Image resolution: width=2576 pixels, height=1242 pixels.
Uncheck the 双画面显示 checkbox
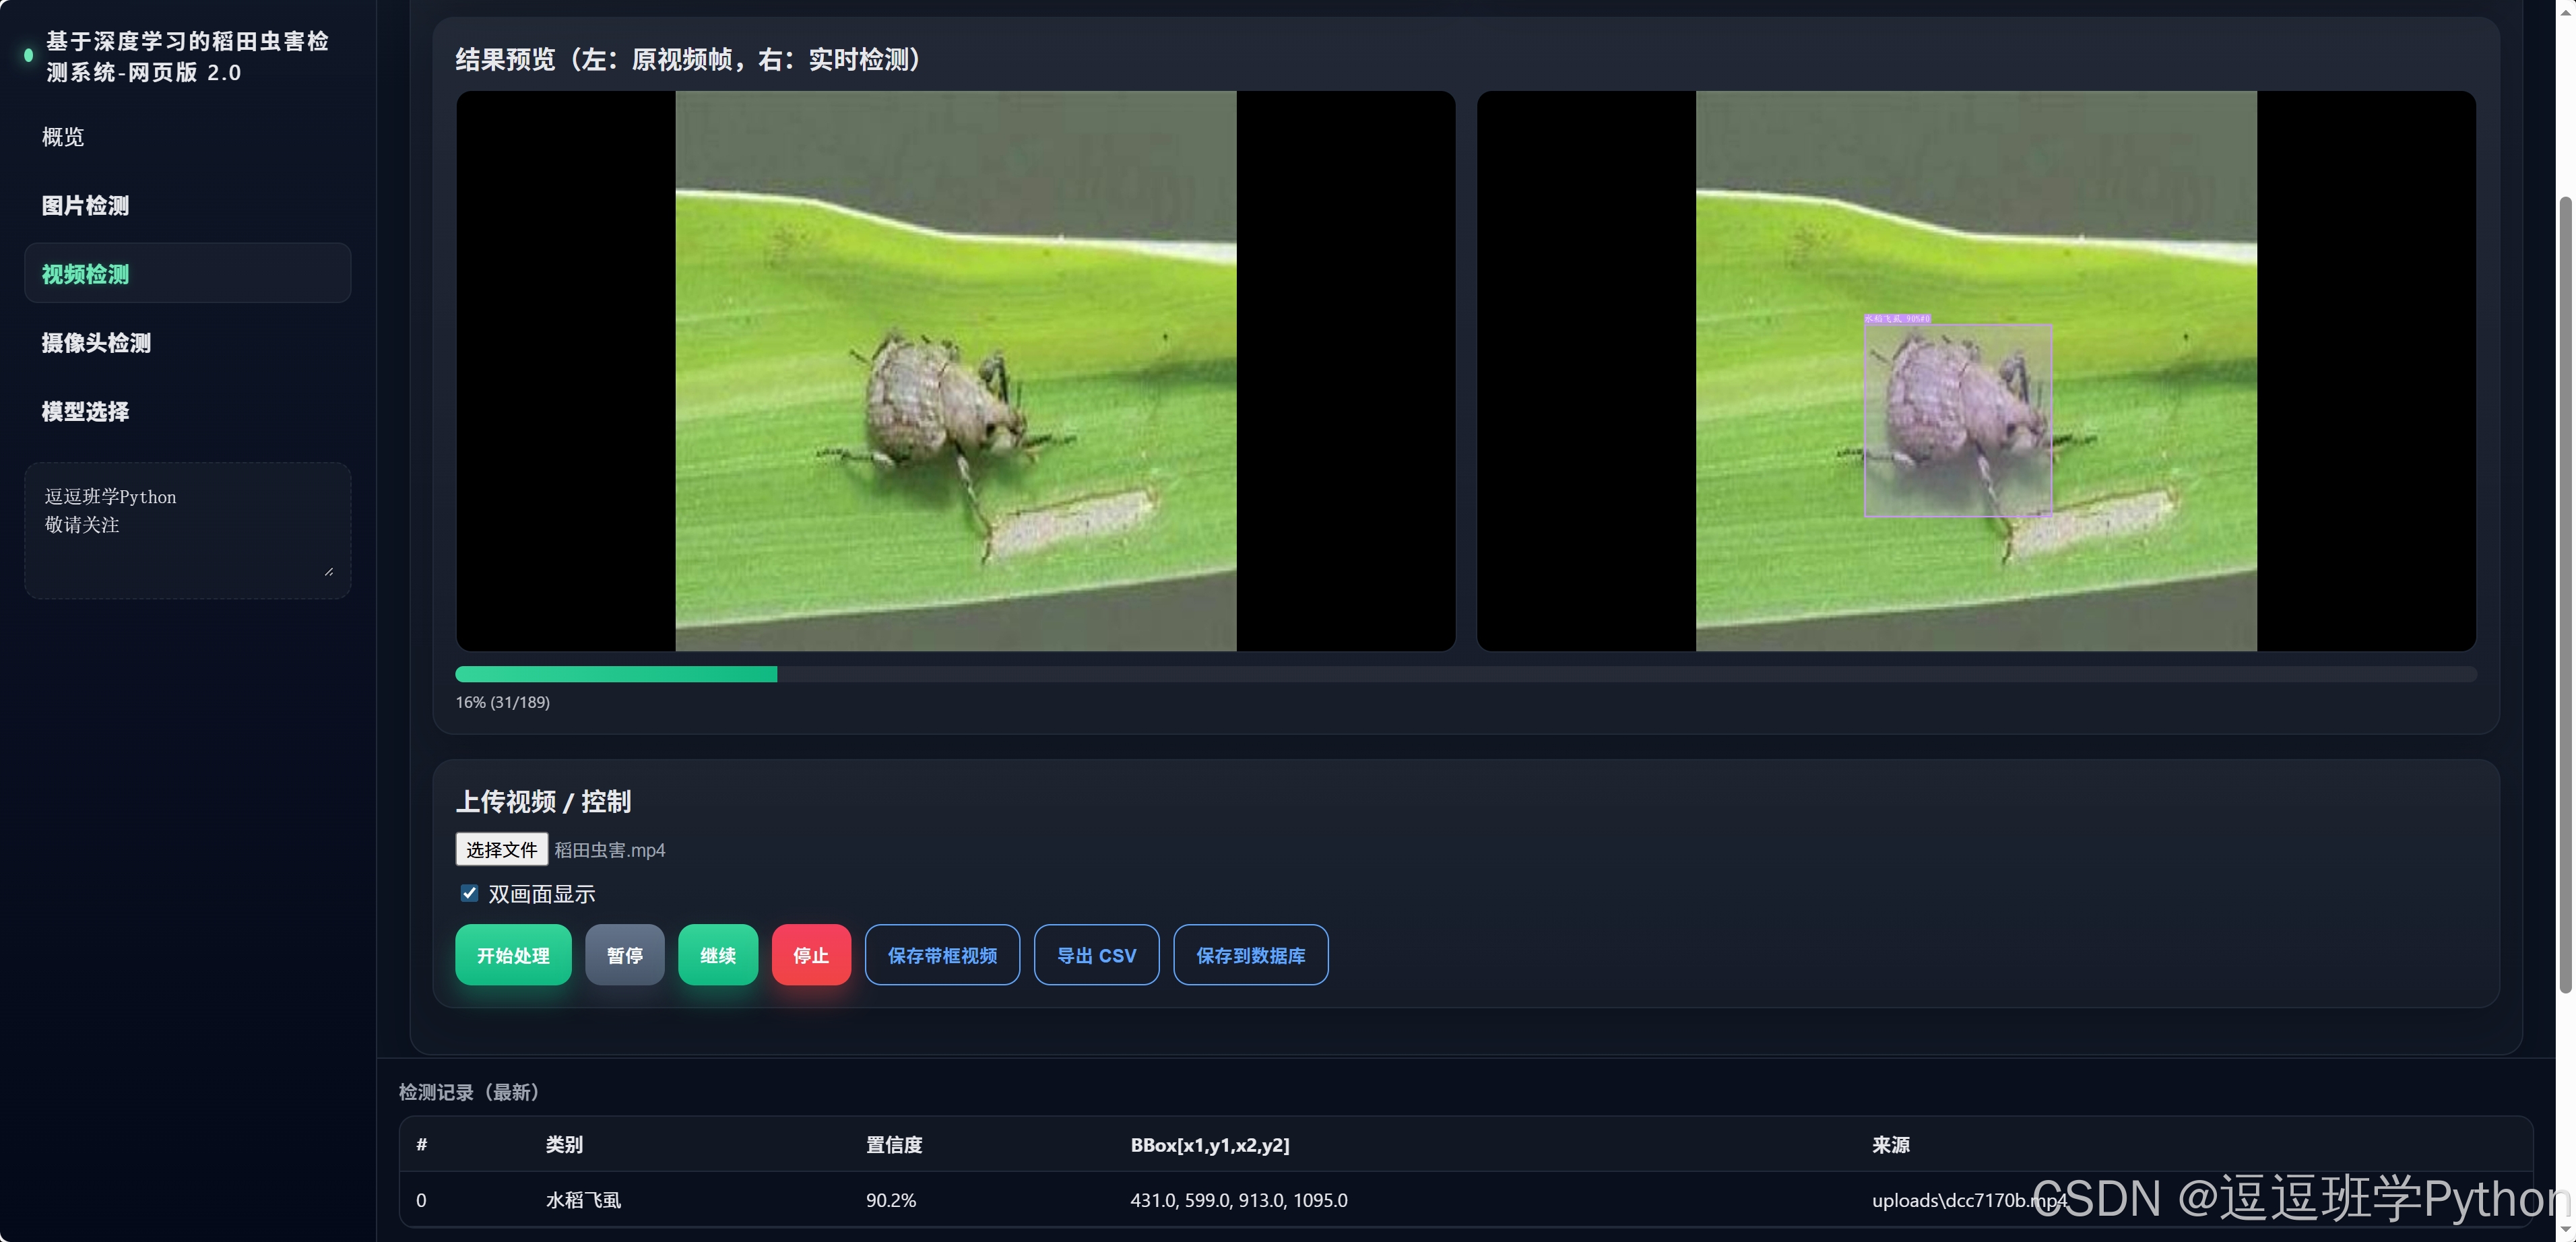[469, 893]
